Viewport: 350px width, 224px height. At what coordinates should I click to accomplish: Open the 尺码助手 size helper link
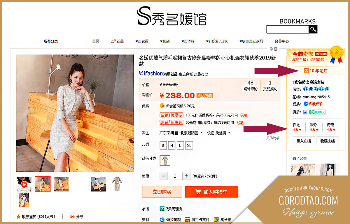click(273, 138)
